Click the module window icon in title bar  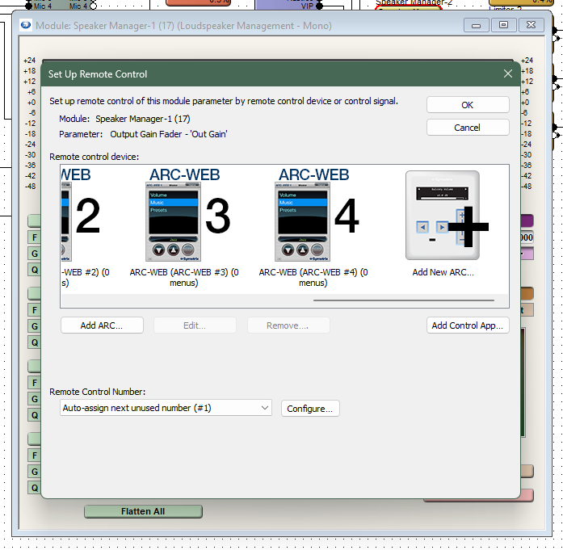26,25
